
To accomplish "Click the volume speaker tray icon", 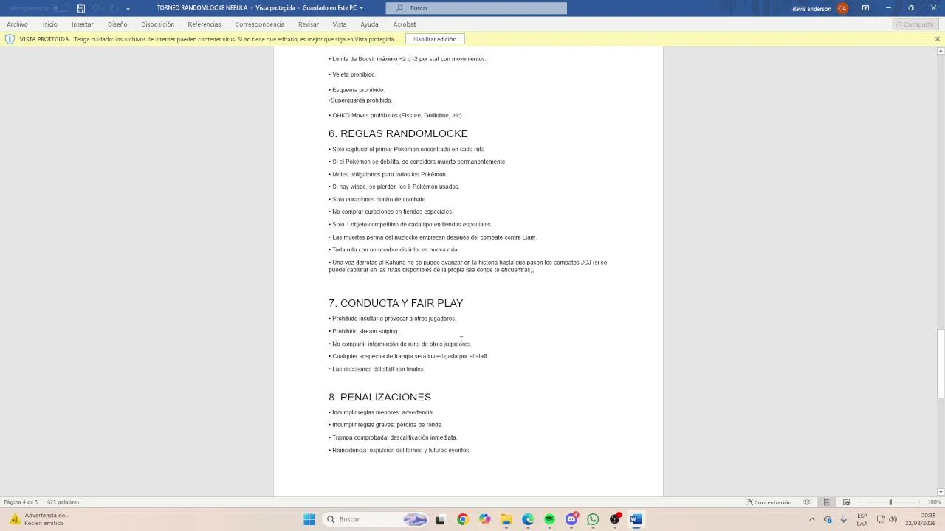I will [x=893, y=519].
